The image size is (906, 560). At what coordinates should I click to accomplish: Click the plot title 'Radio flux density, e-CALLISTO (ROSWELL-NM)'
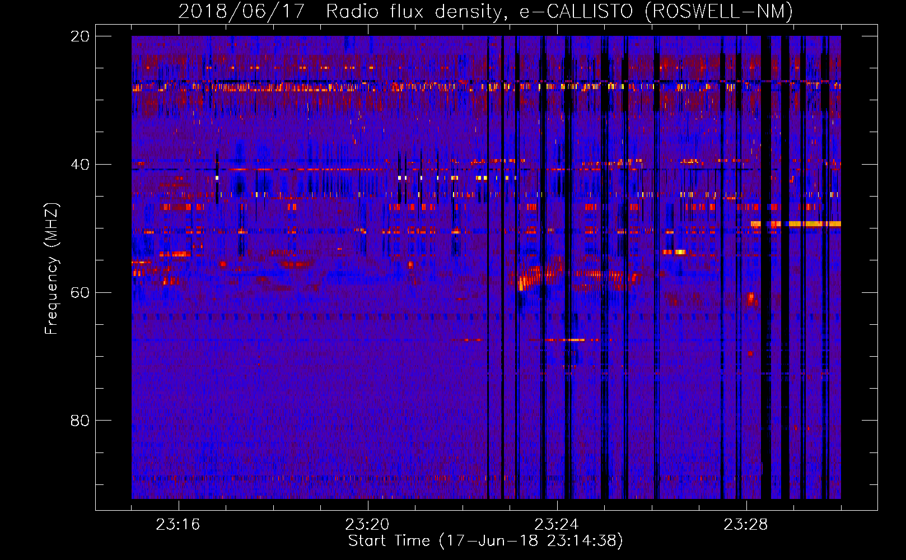(x=559, y=11)
